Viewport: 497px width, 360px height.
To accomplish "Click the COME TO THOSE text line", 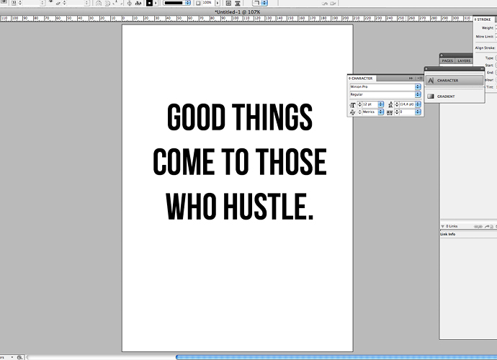I will click(x=240, y=161).
